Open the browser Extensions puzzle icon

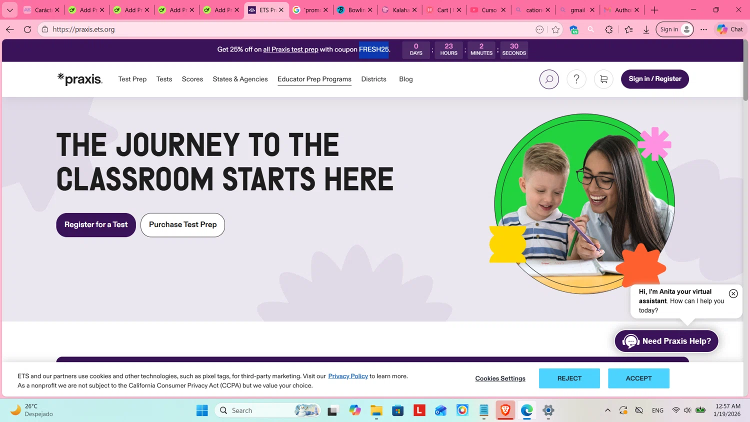[x=609, y=29]
